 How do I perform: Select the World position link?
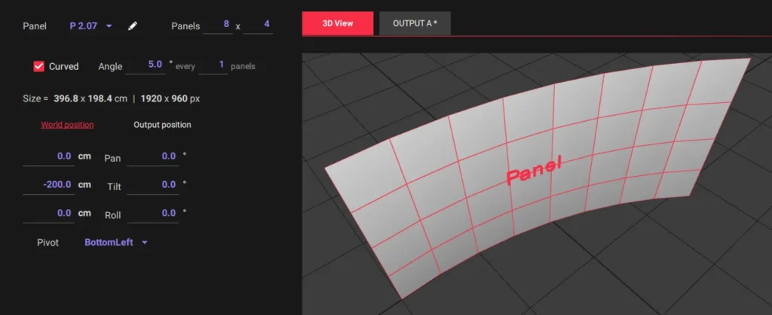pos(67,125)
